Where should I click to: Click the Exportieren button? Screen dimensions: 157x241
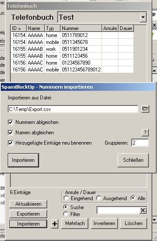click(28, 214)
